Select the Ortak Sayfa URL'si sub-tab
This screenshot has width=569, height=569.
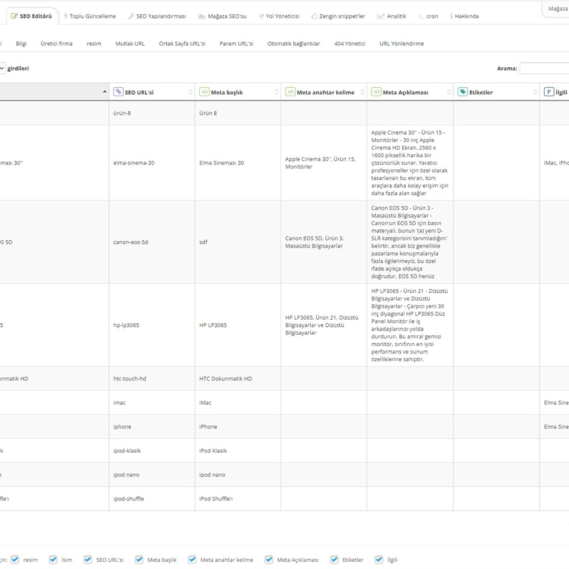[182, 43]
